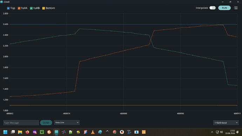Open the black diamond-shaped taskbar icon
Image resolution: width=242 pixels, height=136 pixels.
(107, 132)
